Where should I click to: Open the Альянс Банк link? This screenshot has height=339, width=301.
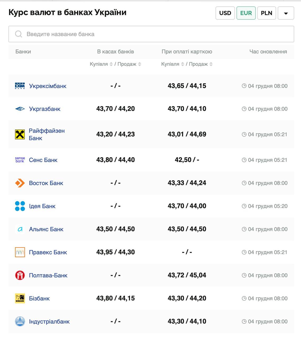coord(46,229)
